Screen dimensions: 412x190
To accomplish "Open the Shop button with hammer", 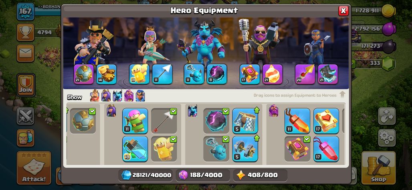I will pos(378,168).
